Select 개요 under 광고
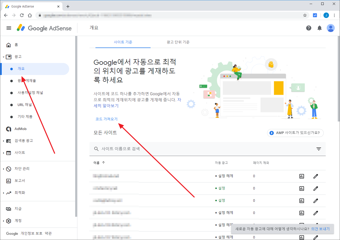This screenshot has height=240, width=340. [35, 69]
